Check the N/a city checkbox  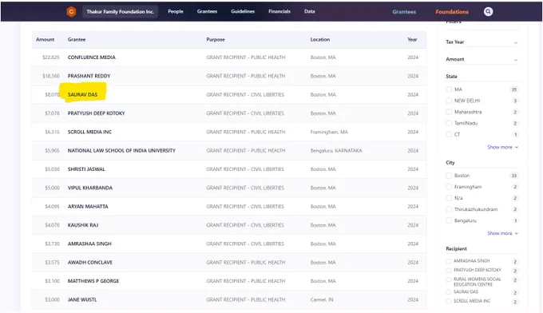coord(449,198)
